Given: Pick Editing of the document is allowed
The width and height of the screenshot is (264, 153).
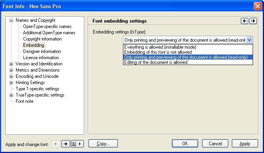Looking at the screenshot, I should coord(188,62).
